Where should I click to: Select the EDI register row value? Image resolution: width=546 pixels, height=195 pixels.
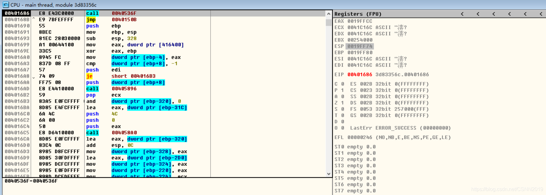(x=360, y=65)
